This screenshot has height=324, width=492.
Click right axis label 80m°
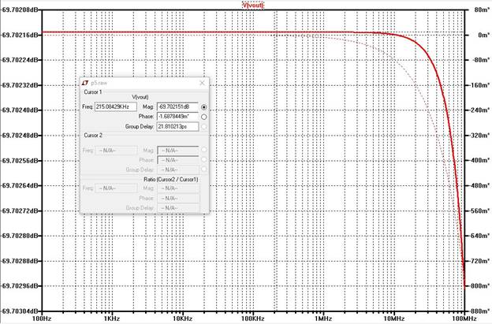tap(482, 9)
